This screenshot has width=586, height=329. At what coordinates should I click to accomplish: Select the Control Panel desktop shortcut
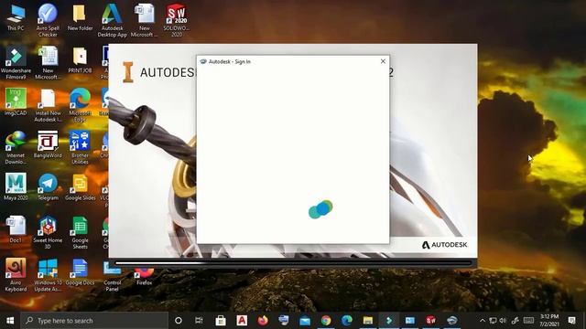coord(112,277)
